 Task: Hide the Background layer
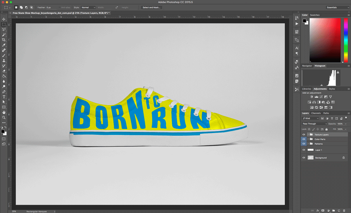click(304, 158)
